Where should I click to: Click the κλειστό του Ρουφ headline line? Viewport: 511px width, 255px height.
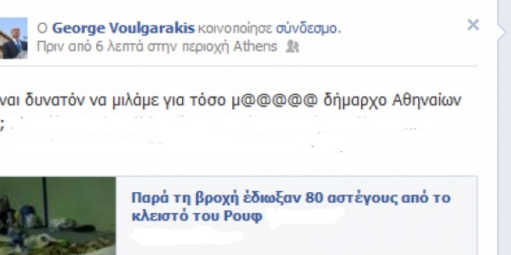pos(197,216)
